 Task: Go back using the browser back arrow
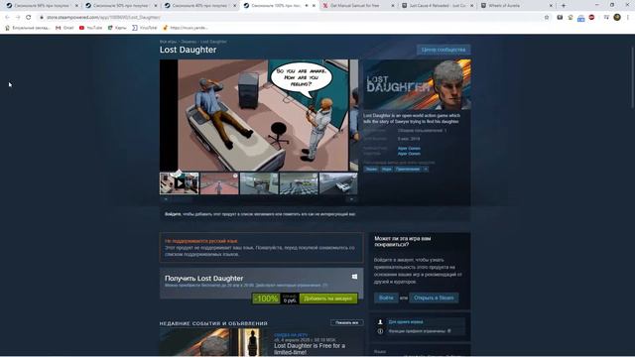tap(7, 18)
